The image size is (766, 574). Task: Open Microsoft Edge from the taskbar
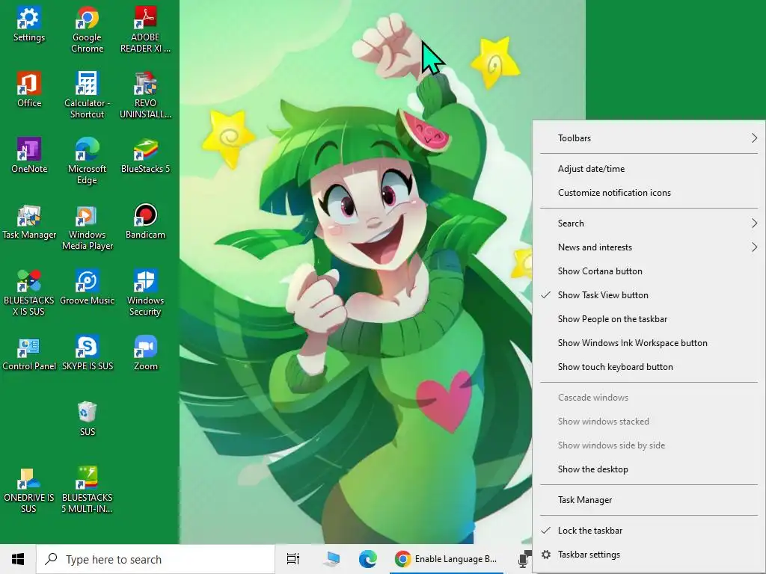coord(367,559)
